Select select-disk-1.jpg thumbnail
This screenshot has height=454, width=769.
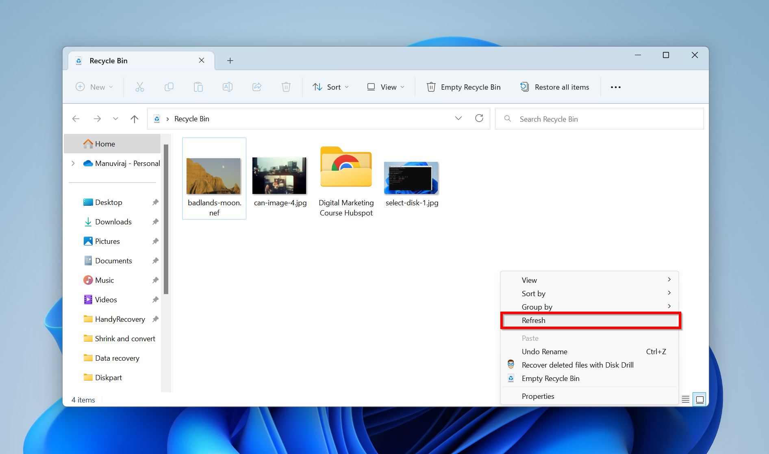pos(412,179)
